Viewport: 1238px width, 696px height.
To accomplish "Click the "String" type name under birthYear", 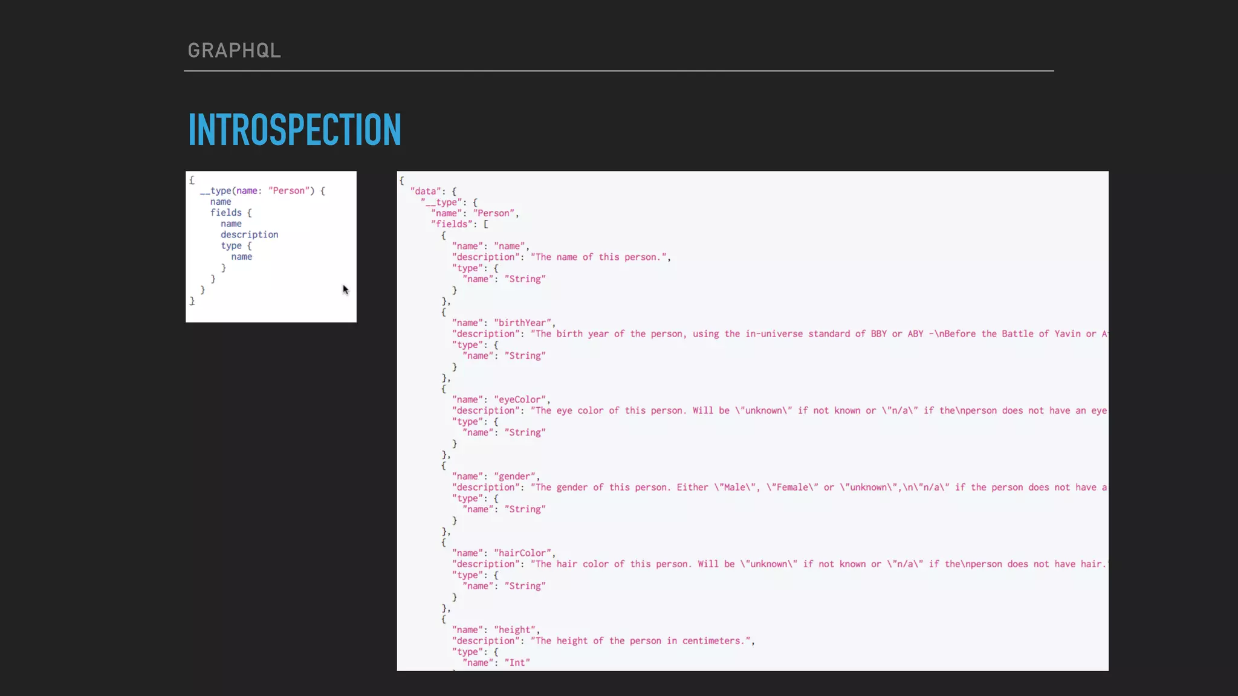I will (525, 356).
